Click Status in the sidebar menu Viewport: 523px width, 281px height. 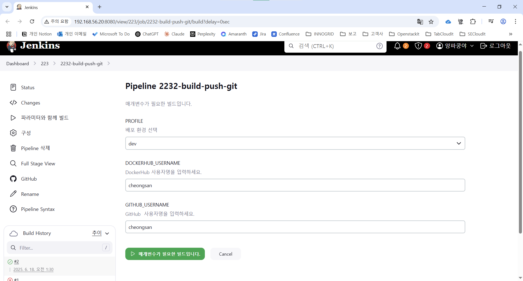(28, 88)
